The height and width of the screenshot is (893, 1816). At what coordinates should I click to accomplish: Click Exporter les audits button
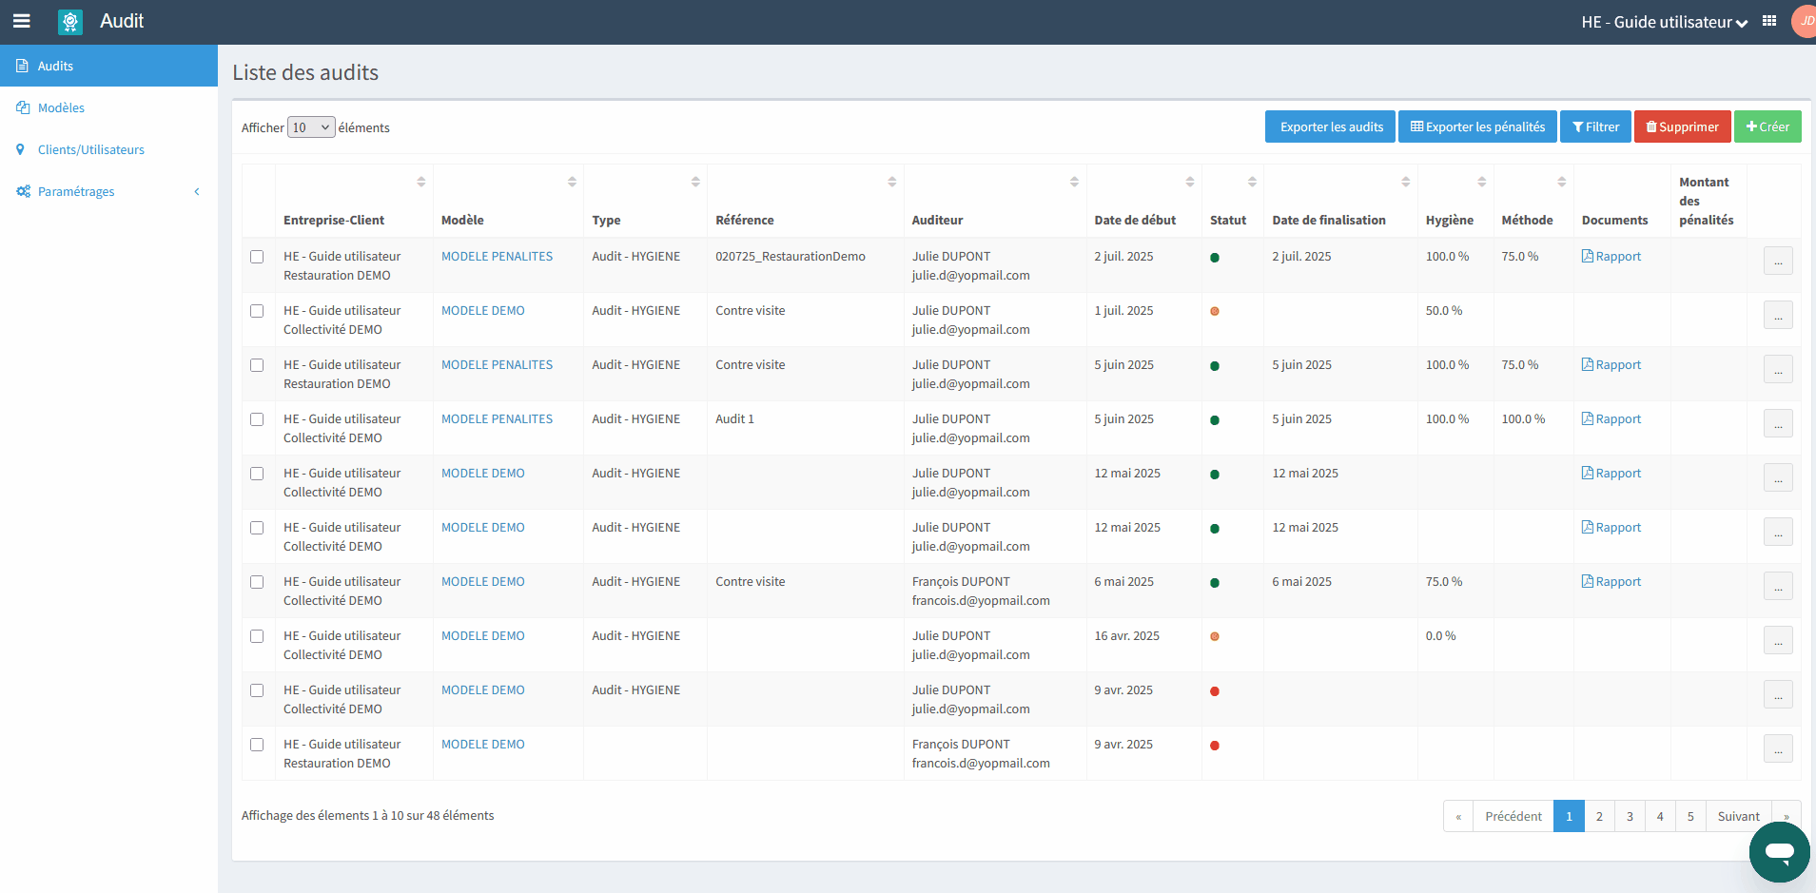(1330, 126)
